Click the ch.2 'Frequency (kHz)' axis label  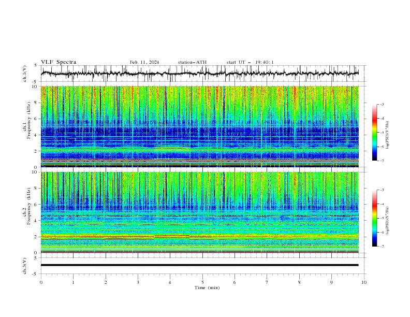[x=28, y=206]
